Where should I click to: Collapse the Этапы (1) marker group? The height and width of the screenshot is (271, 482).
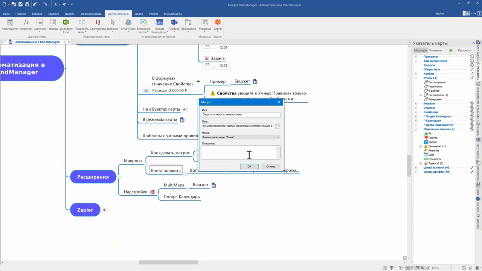point(416,78)
